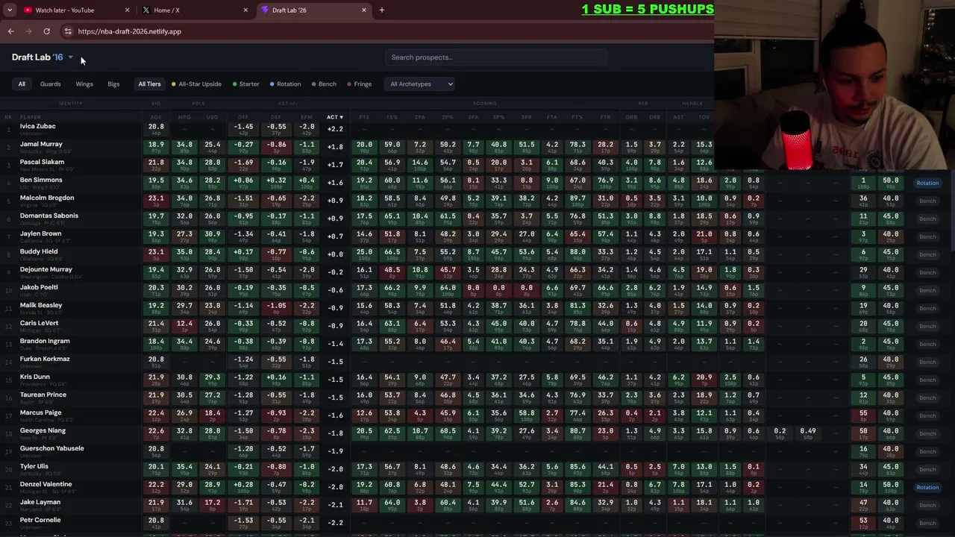This screenshot has height=537, width=955.
Task: Open a new browser tab
Action: click(382, 10)
